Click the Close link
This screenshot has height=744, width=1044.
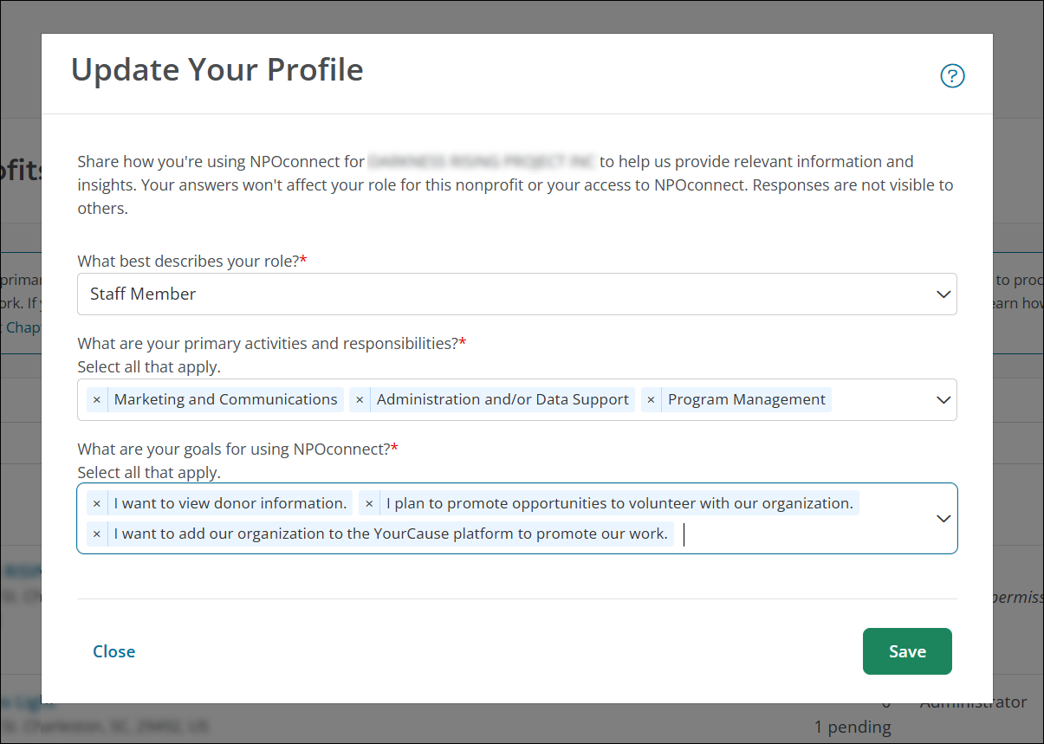click(x=114, y=651)
